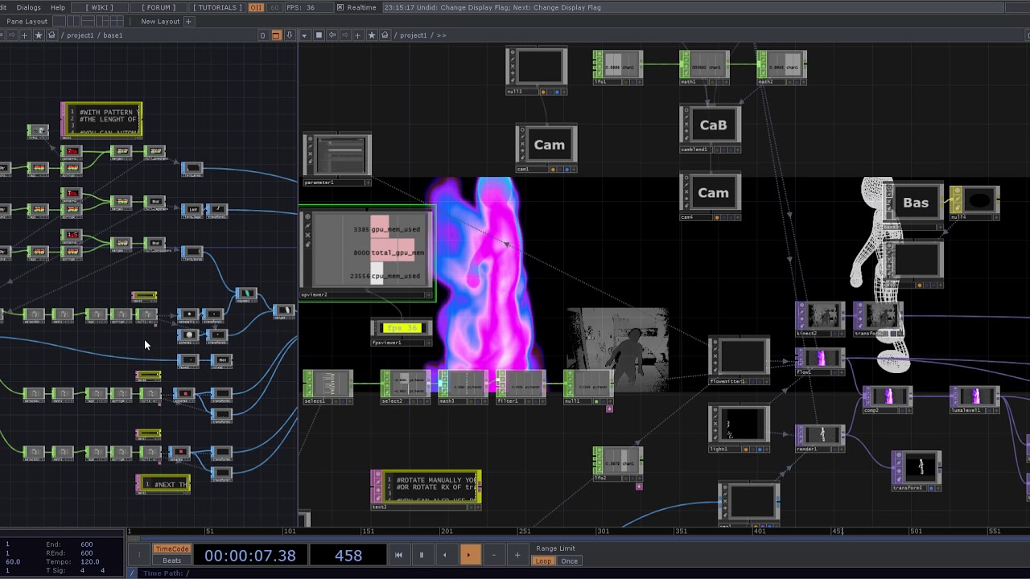Toggle orange flag on cam4 node
Viewport: 1030px width, 579px height.
[x=717, y=217]
